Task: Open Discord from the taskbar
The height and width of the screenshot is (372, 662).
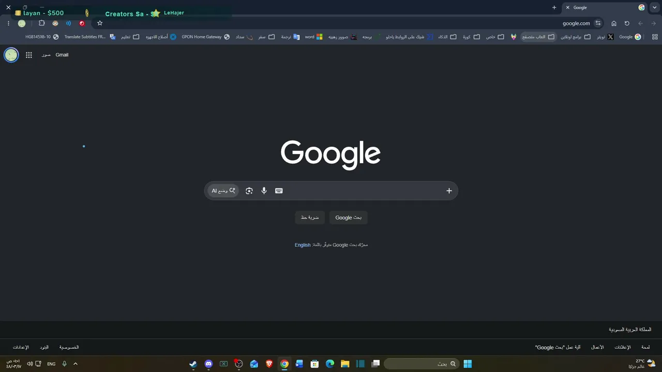Action: coord(208,364)
